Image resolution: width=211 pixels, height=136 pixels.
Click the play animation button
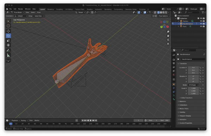coord(91,121)
